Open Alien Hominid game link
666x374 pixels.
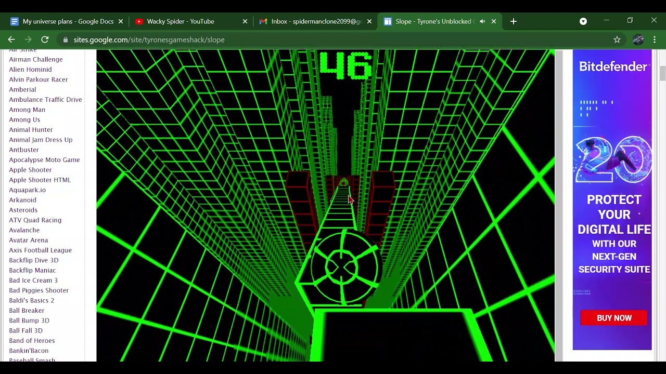(x=30, y=70)
